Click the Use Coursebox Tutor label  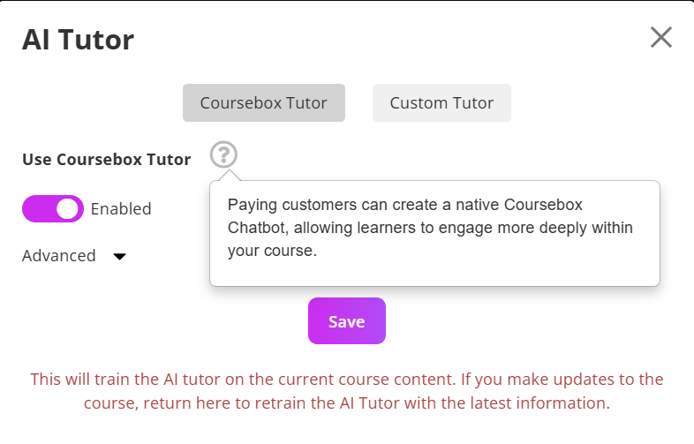pyautogui.click(x=107, y=160)
